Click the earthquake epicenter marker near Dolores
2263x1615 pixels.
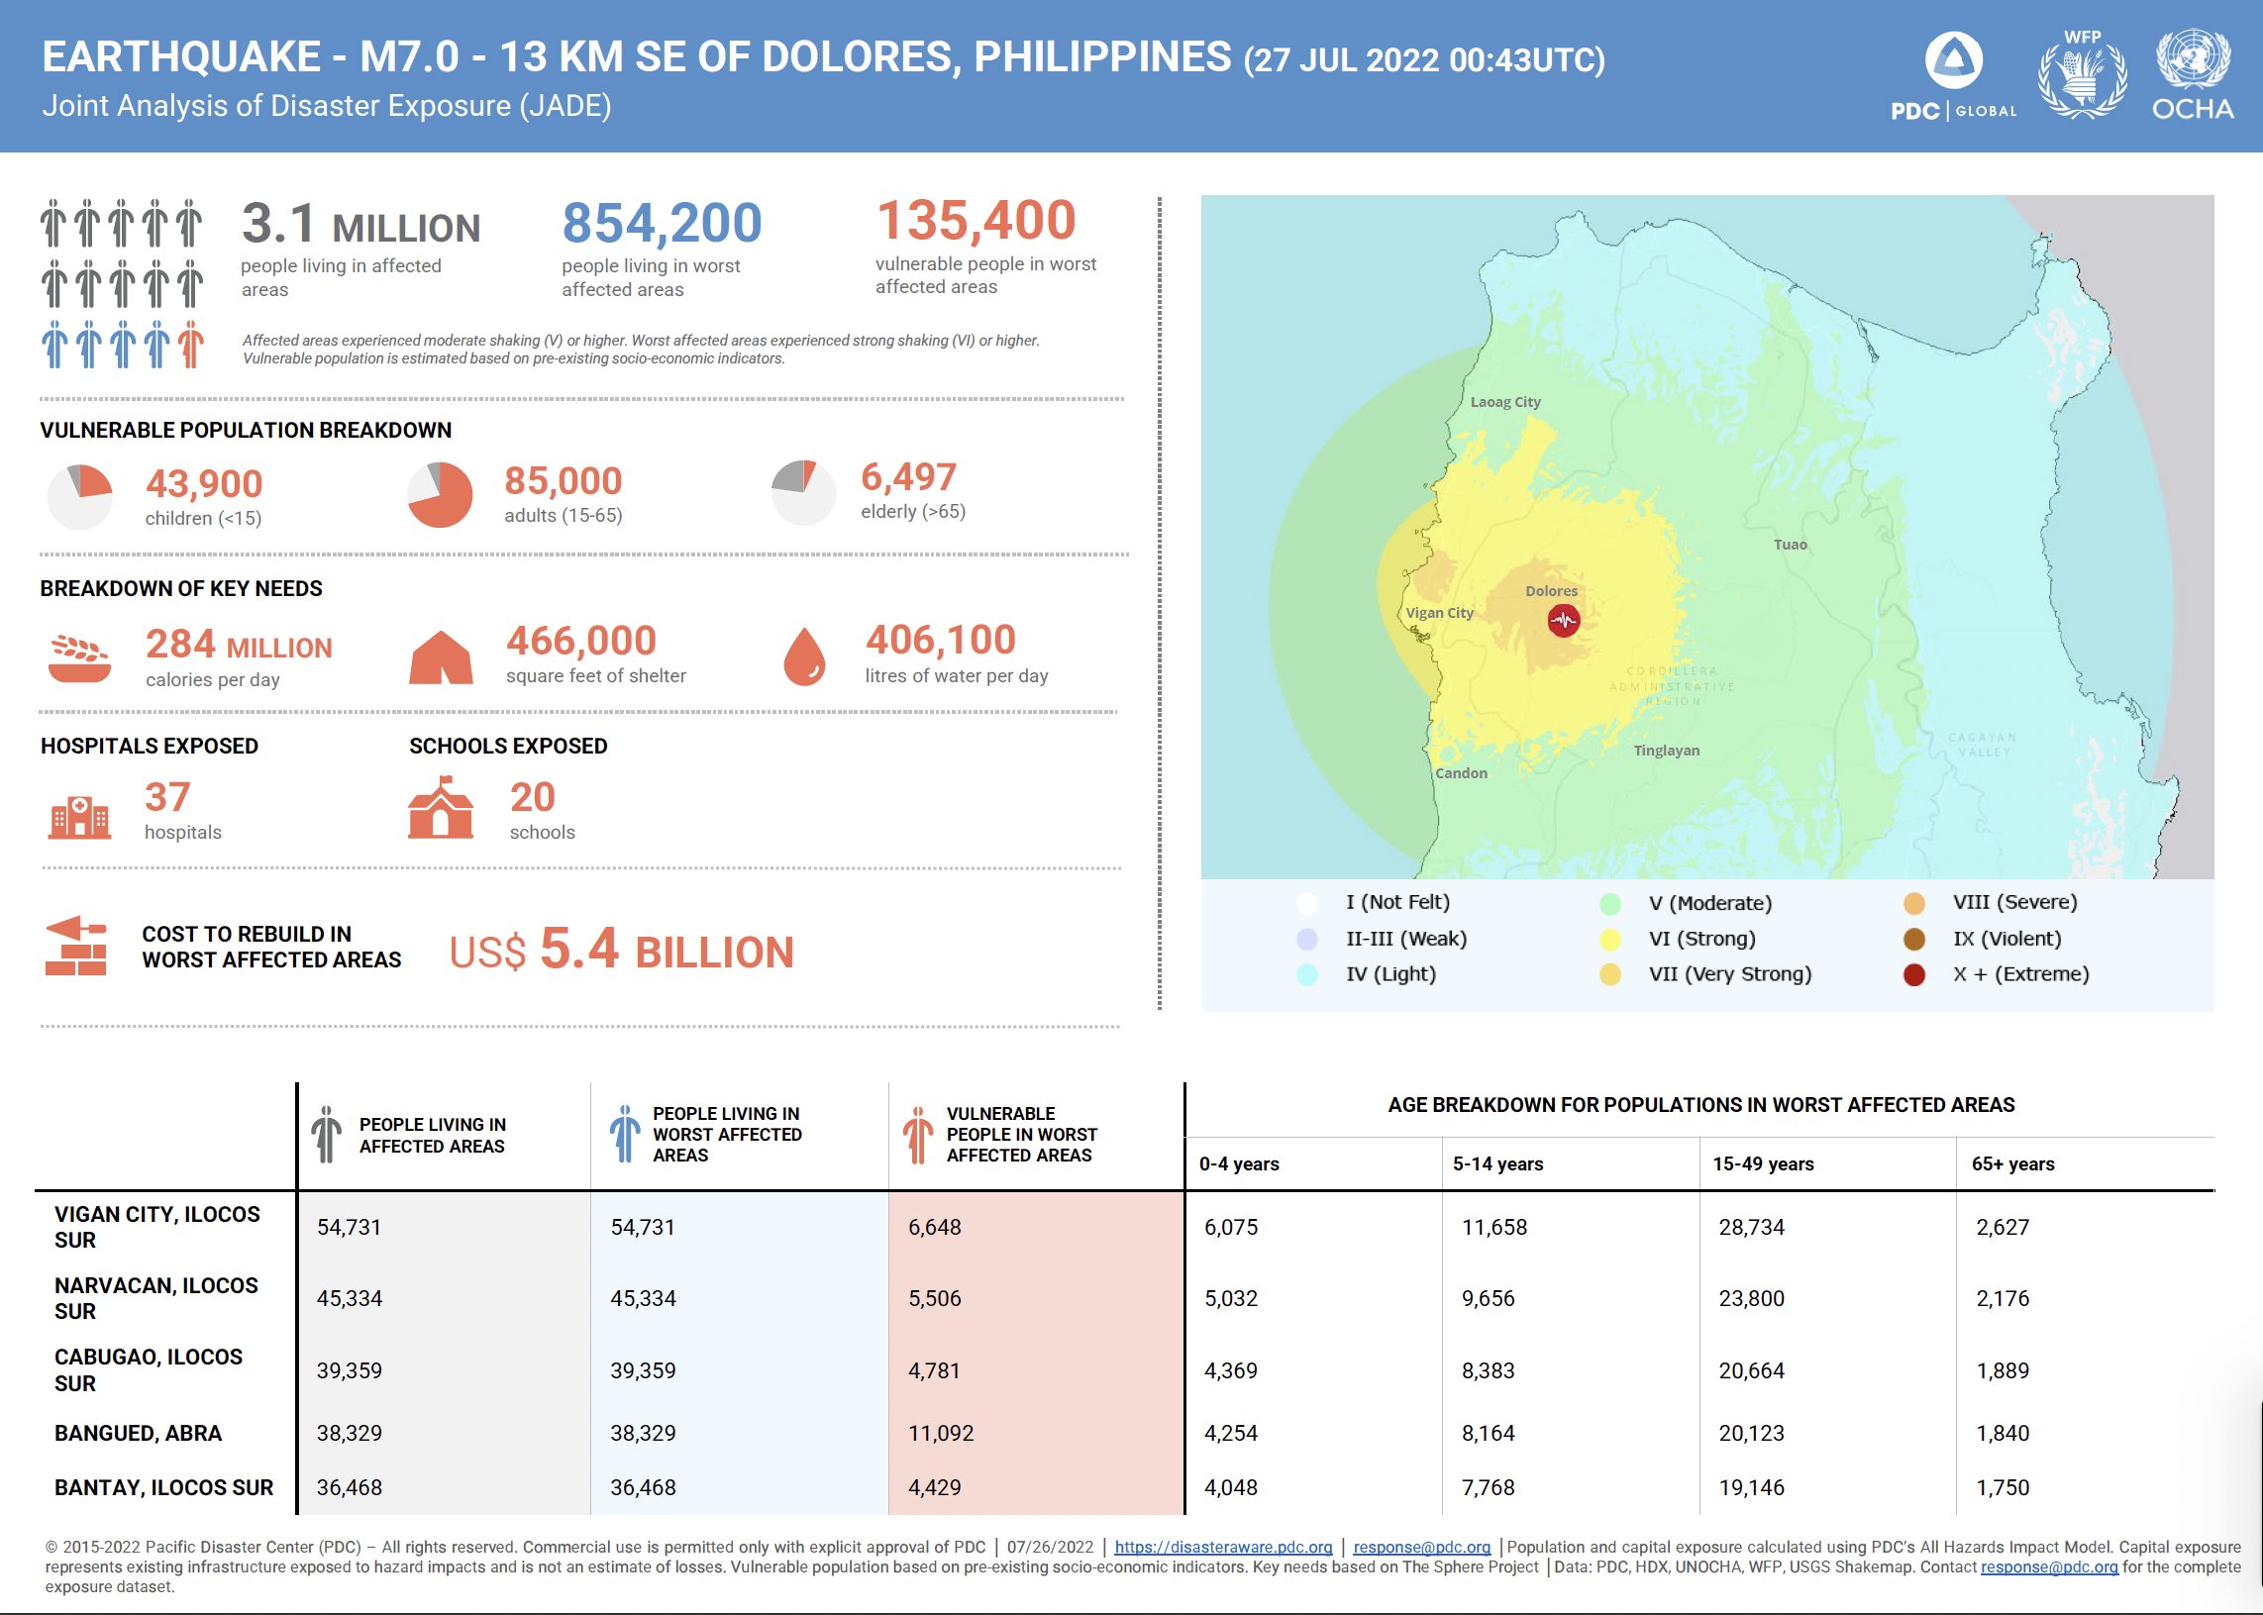pyautogui.click(x=1563, y=621)
